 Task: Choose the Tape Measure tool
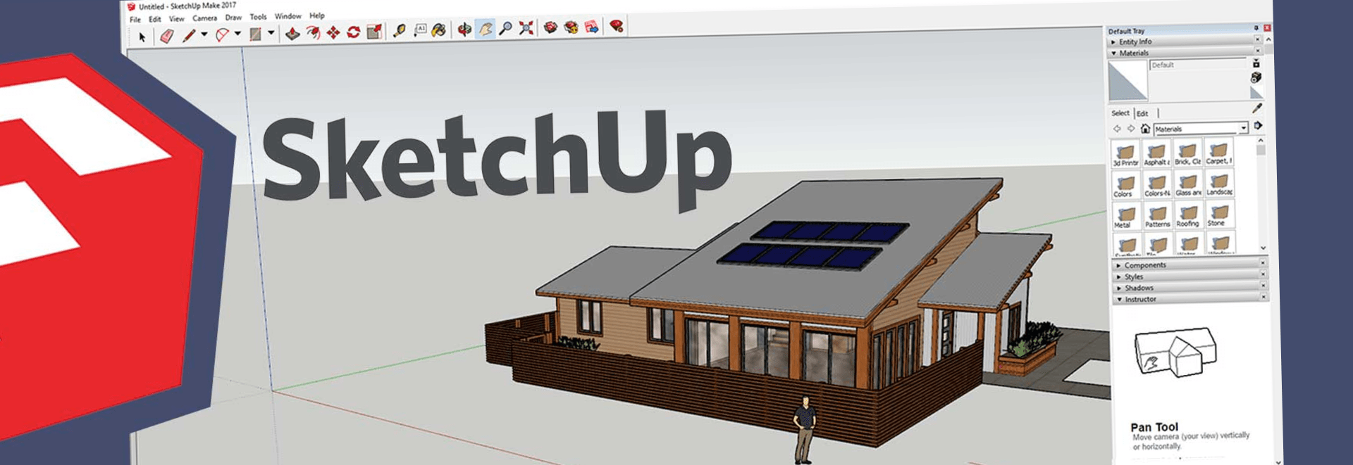click(x=400, y=30)
